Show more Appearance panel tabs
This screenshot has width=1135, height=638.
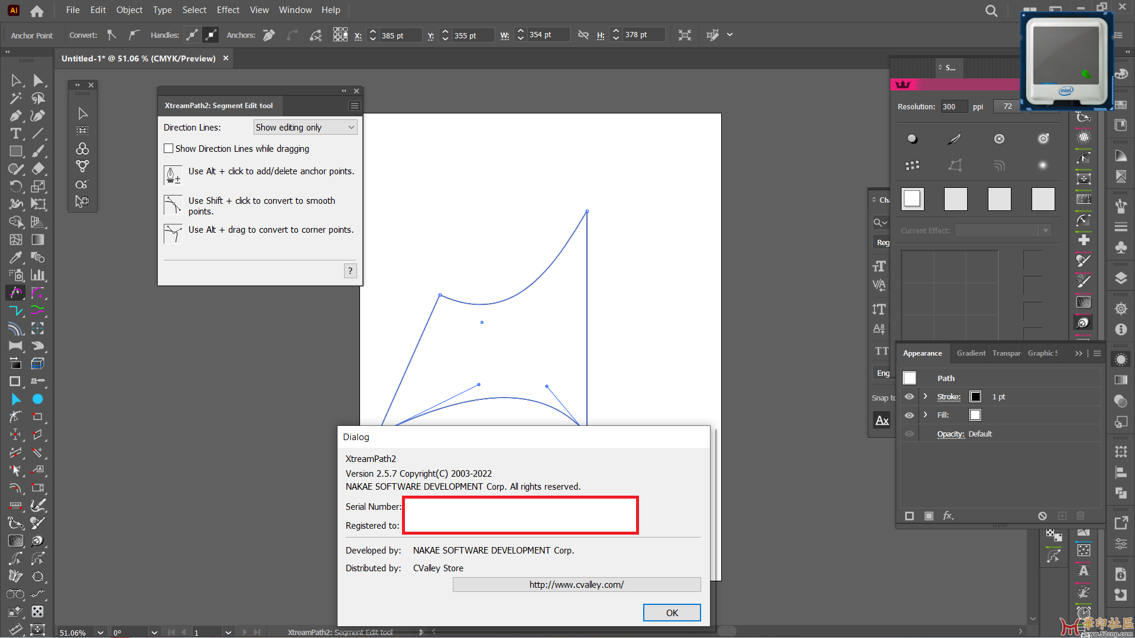pyautogui.click(x=1079, y=353)
